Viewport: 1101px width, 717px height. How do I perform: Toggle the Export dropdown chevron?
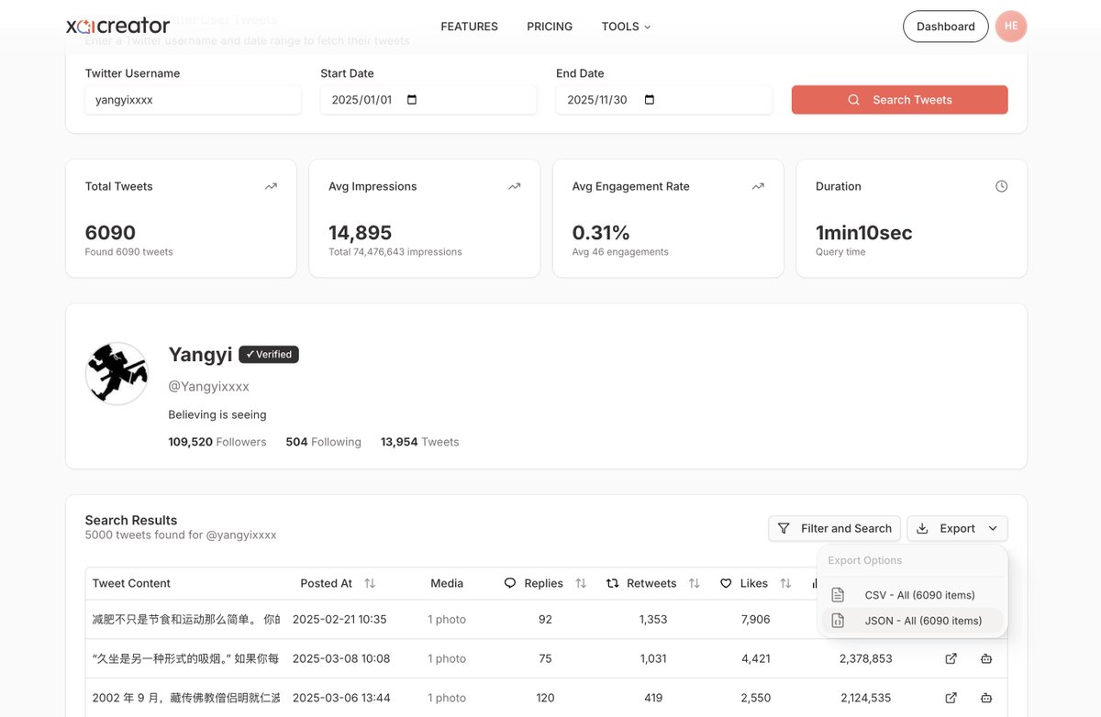coord(993,528)
